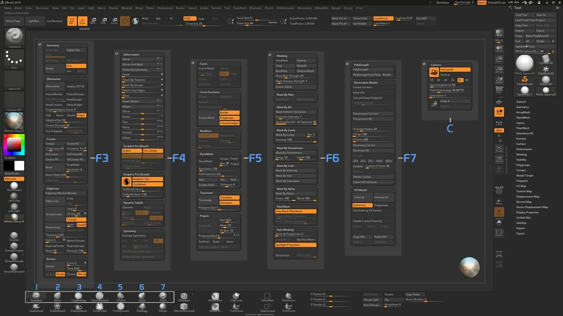The height and width of the screenshot is (316, 563).
Task: Switch to the Rotate transform icon
Action: point(114,21)
